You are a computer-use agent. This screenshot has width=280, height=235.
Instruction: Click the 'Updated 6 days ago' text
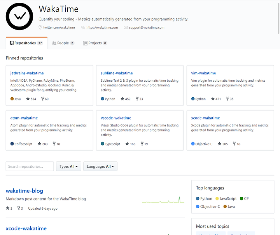coord(43,209)
